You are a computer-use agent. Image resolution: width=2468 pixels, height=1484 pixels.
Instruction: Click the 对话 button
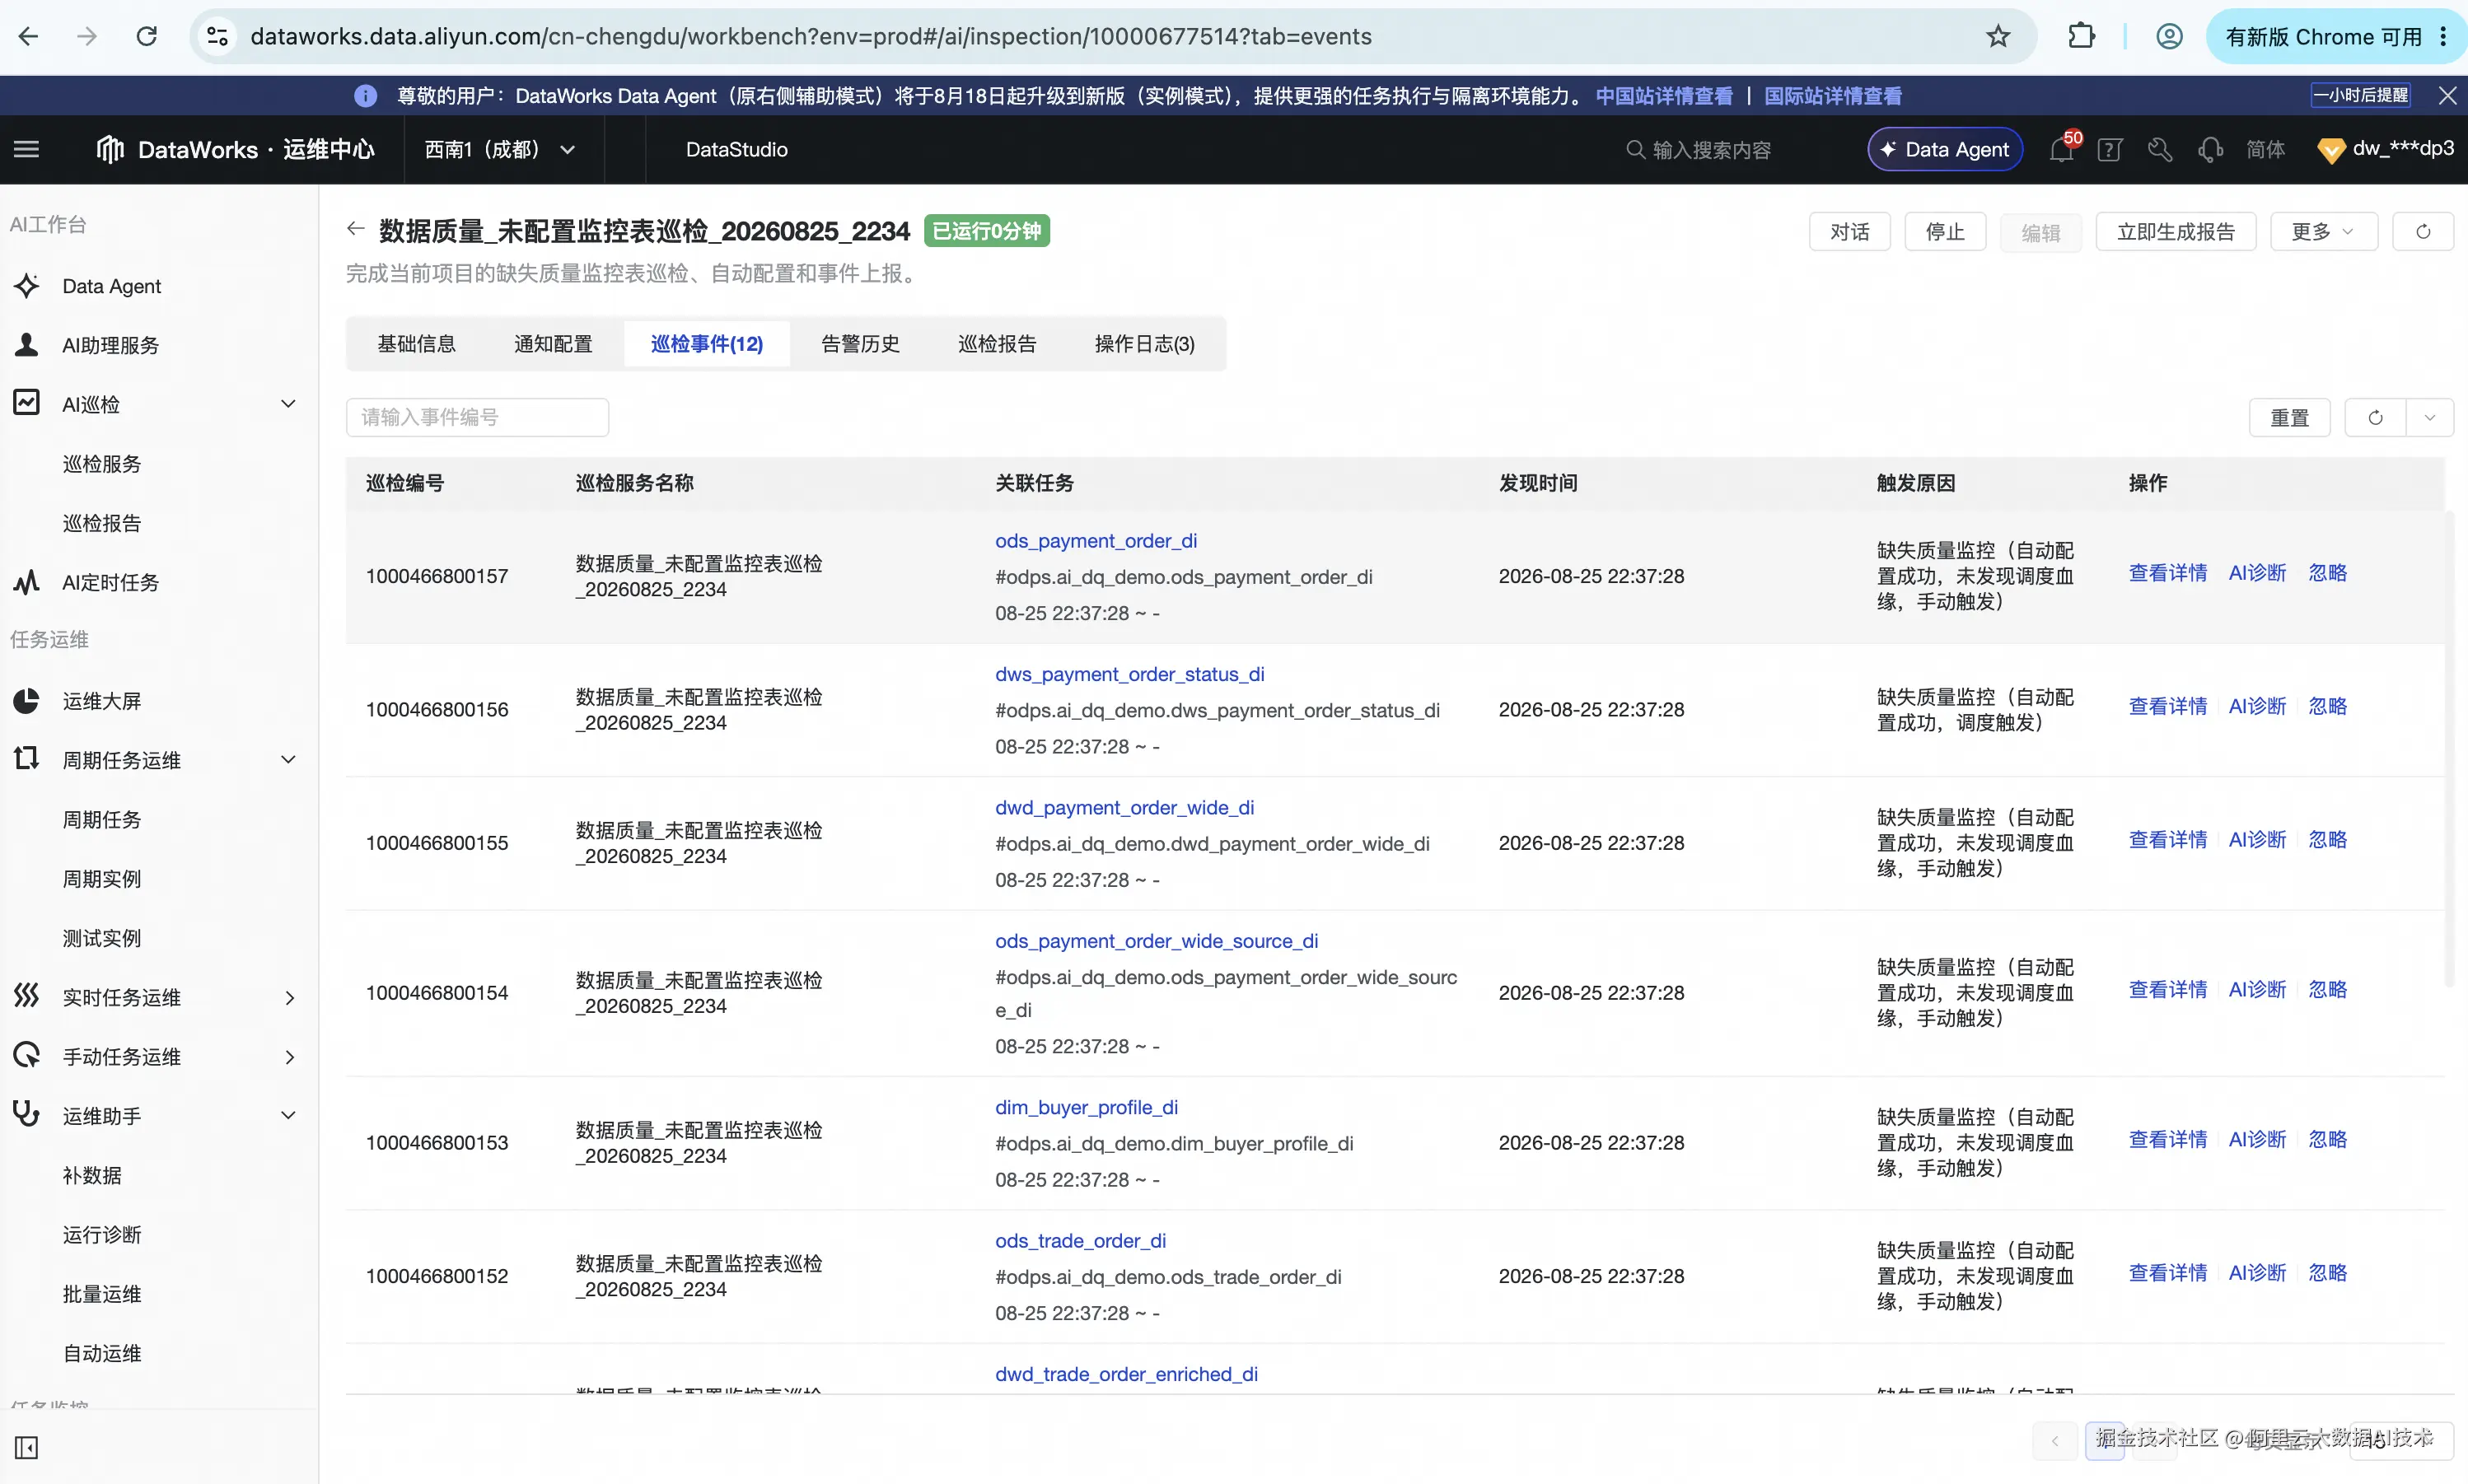pyautogui.click(x=1850, y=232)
